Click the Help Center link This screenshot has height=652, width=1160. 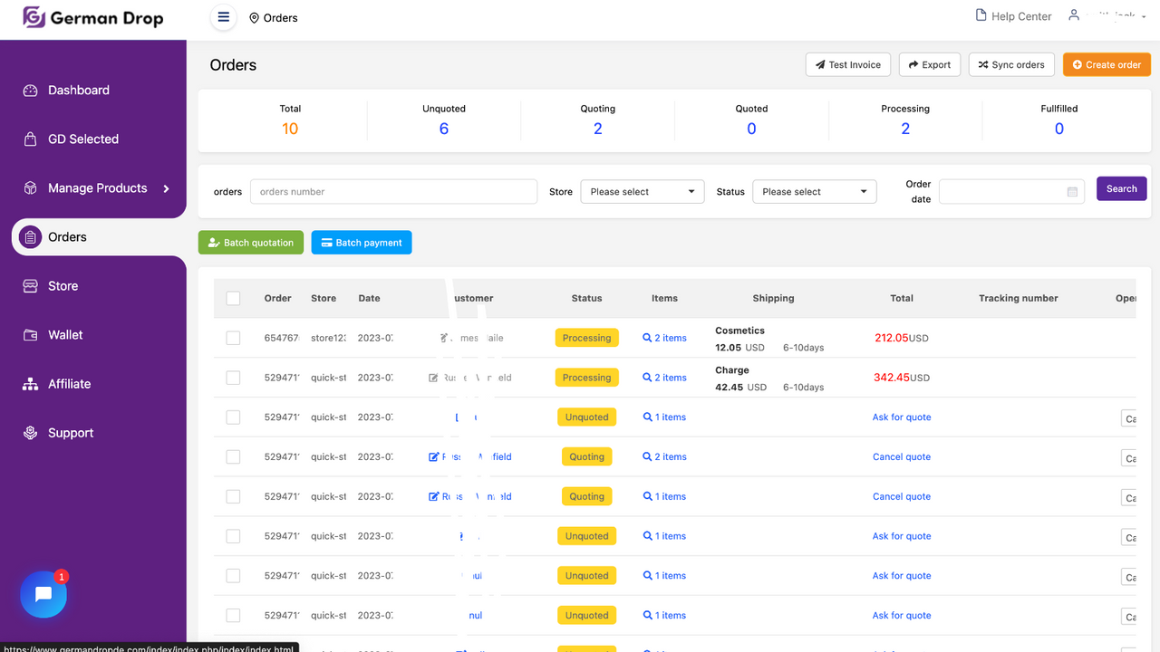tap(1021, 16)
